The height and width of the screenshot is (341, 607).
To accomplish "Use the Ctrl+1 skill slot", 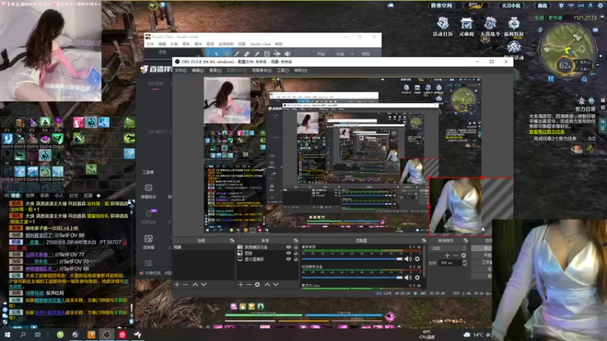I will click(8, 139).
